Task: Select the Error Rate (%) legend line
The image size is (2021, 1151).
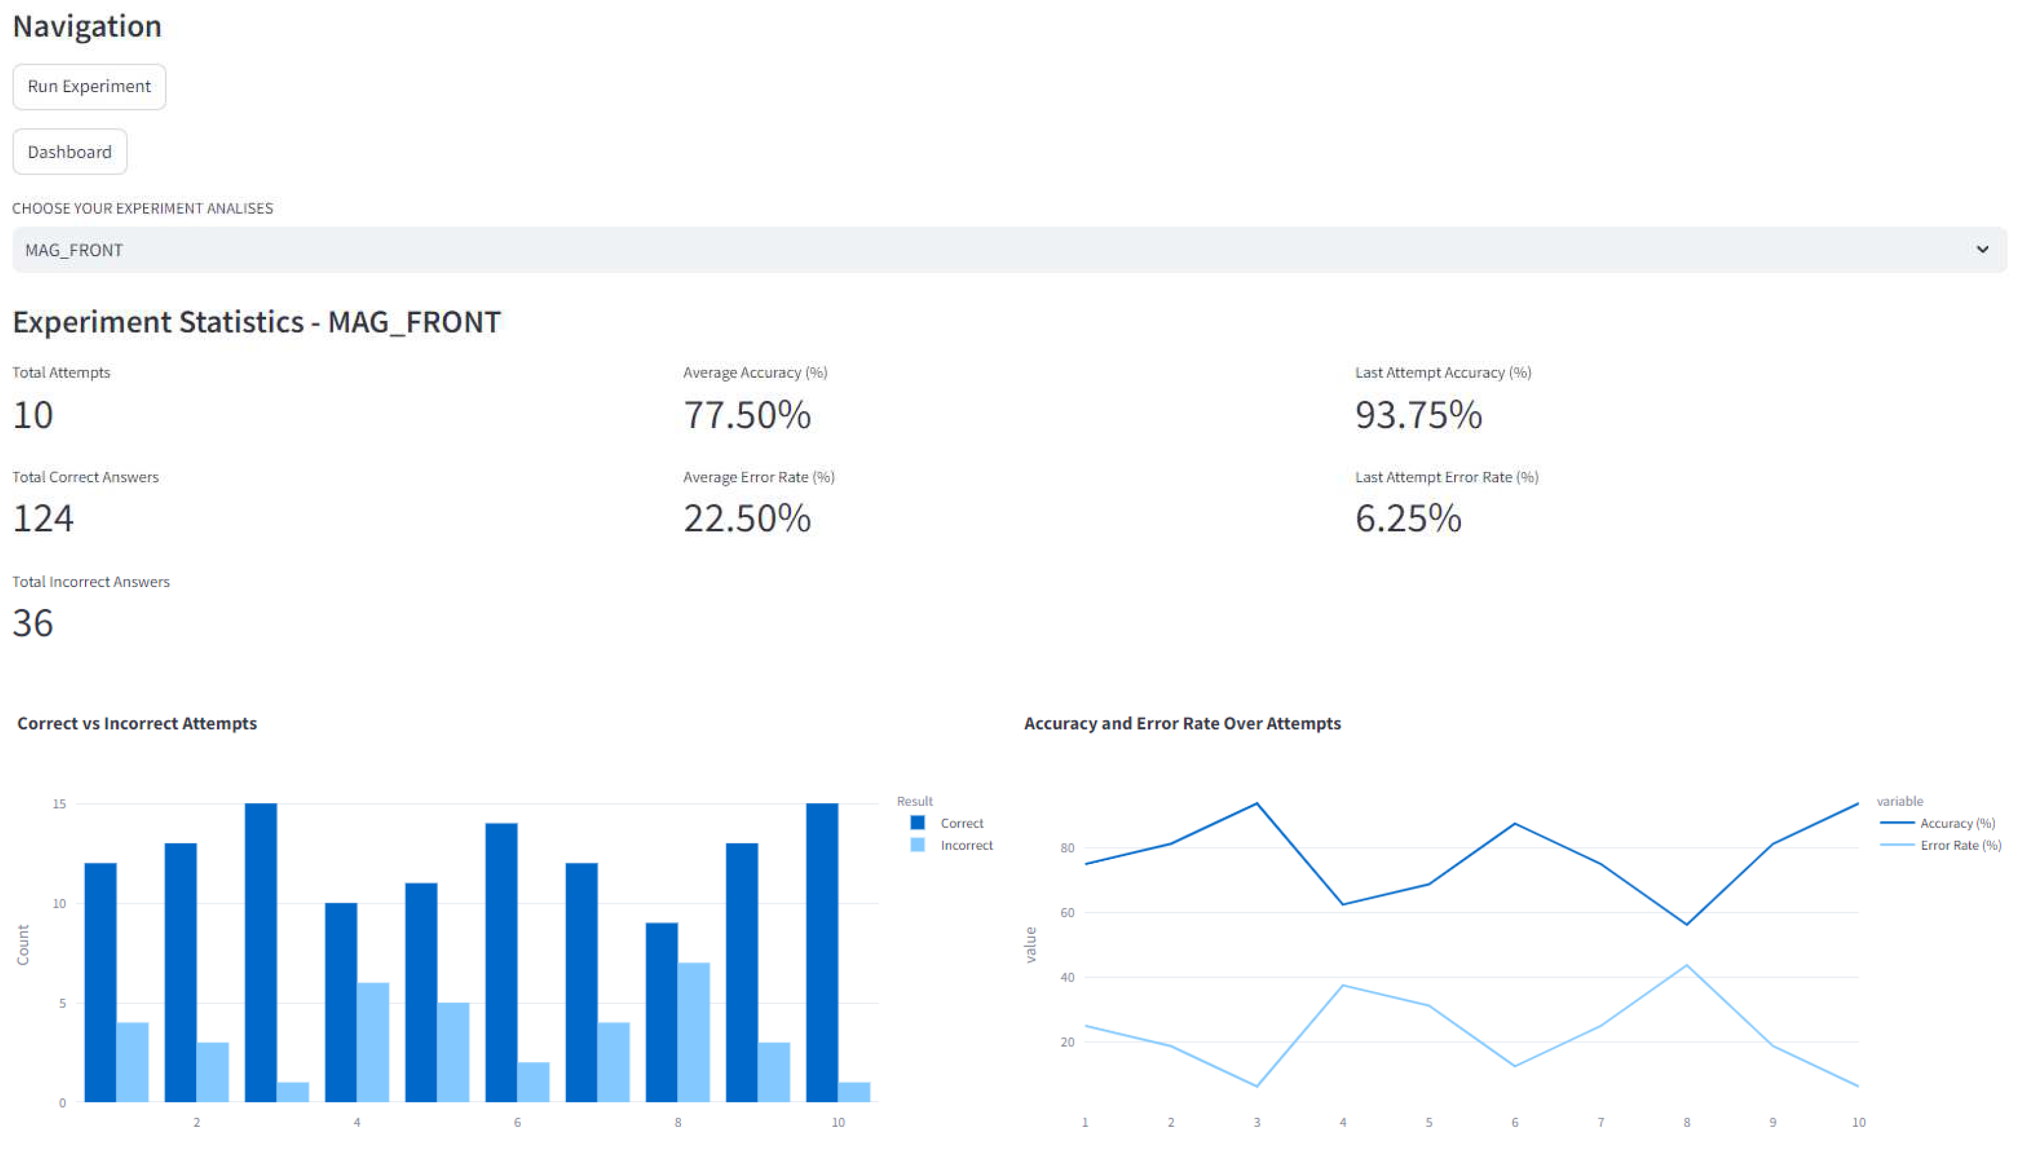Action: (x=1896, y=845)
